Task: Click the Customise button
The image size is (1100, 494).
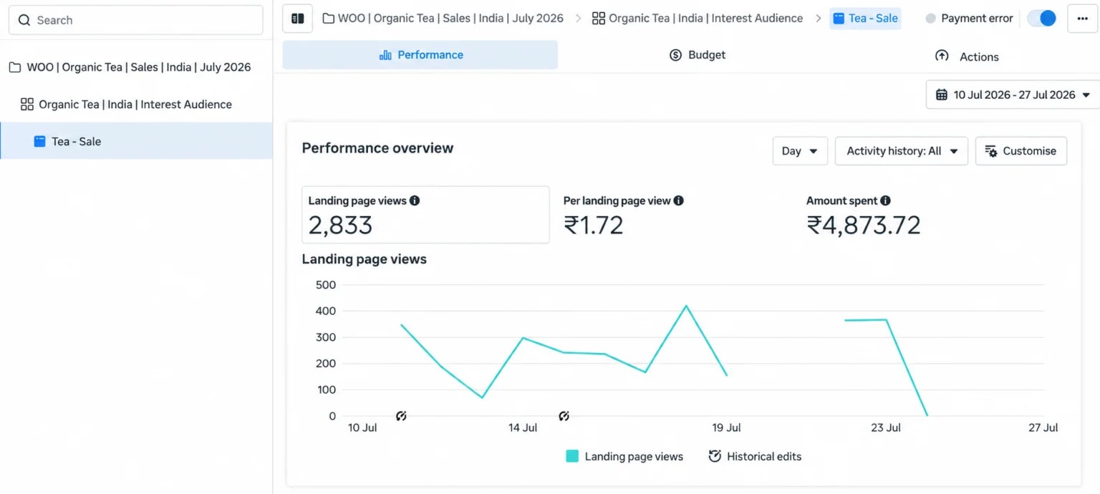Action: tap(1021, 151)
